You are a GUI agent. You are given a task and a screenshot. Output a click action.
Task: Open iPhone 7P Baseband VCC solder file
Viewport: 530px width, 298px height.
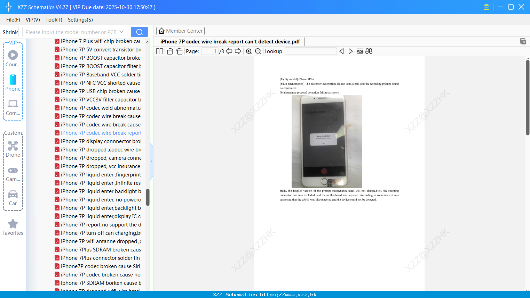pos(98,75)
